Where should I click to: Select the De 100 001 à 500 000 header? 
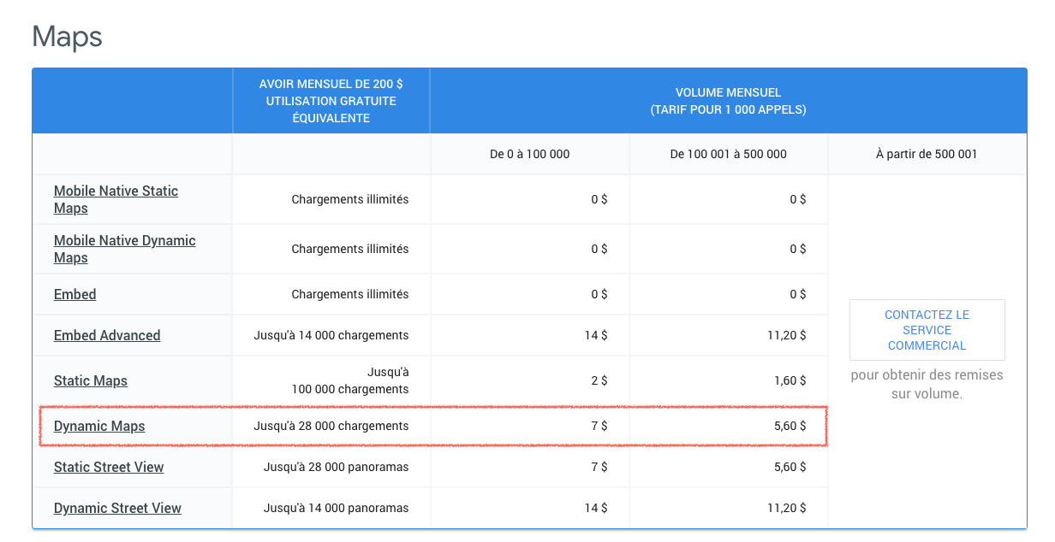point(728,154)
